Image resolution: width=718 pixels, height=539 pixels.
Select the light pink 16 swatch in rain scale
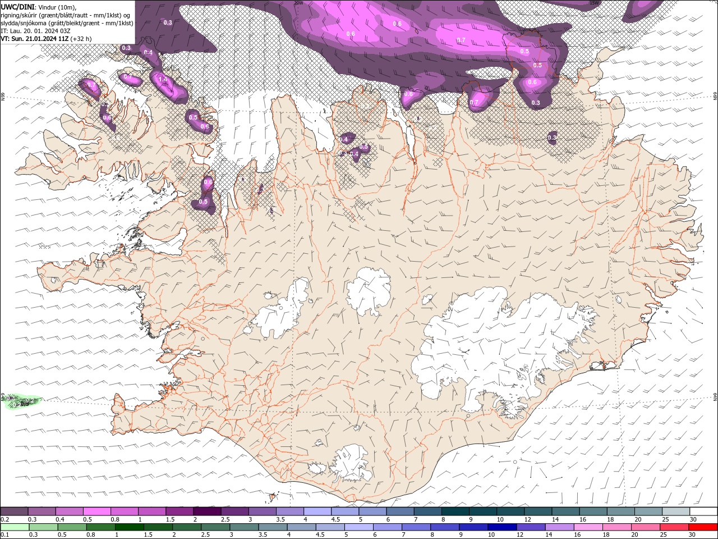[x=588, y=527]
